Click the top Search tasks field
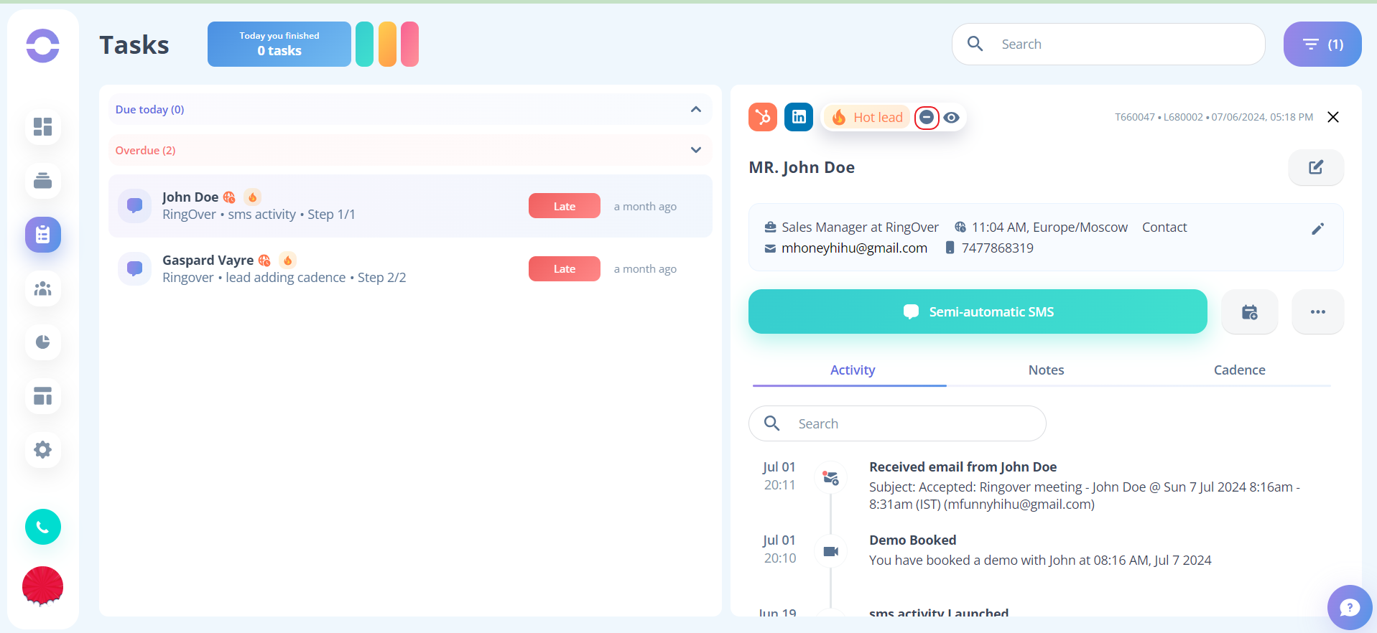 pyautogui.click(x=1108, y=44)
